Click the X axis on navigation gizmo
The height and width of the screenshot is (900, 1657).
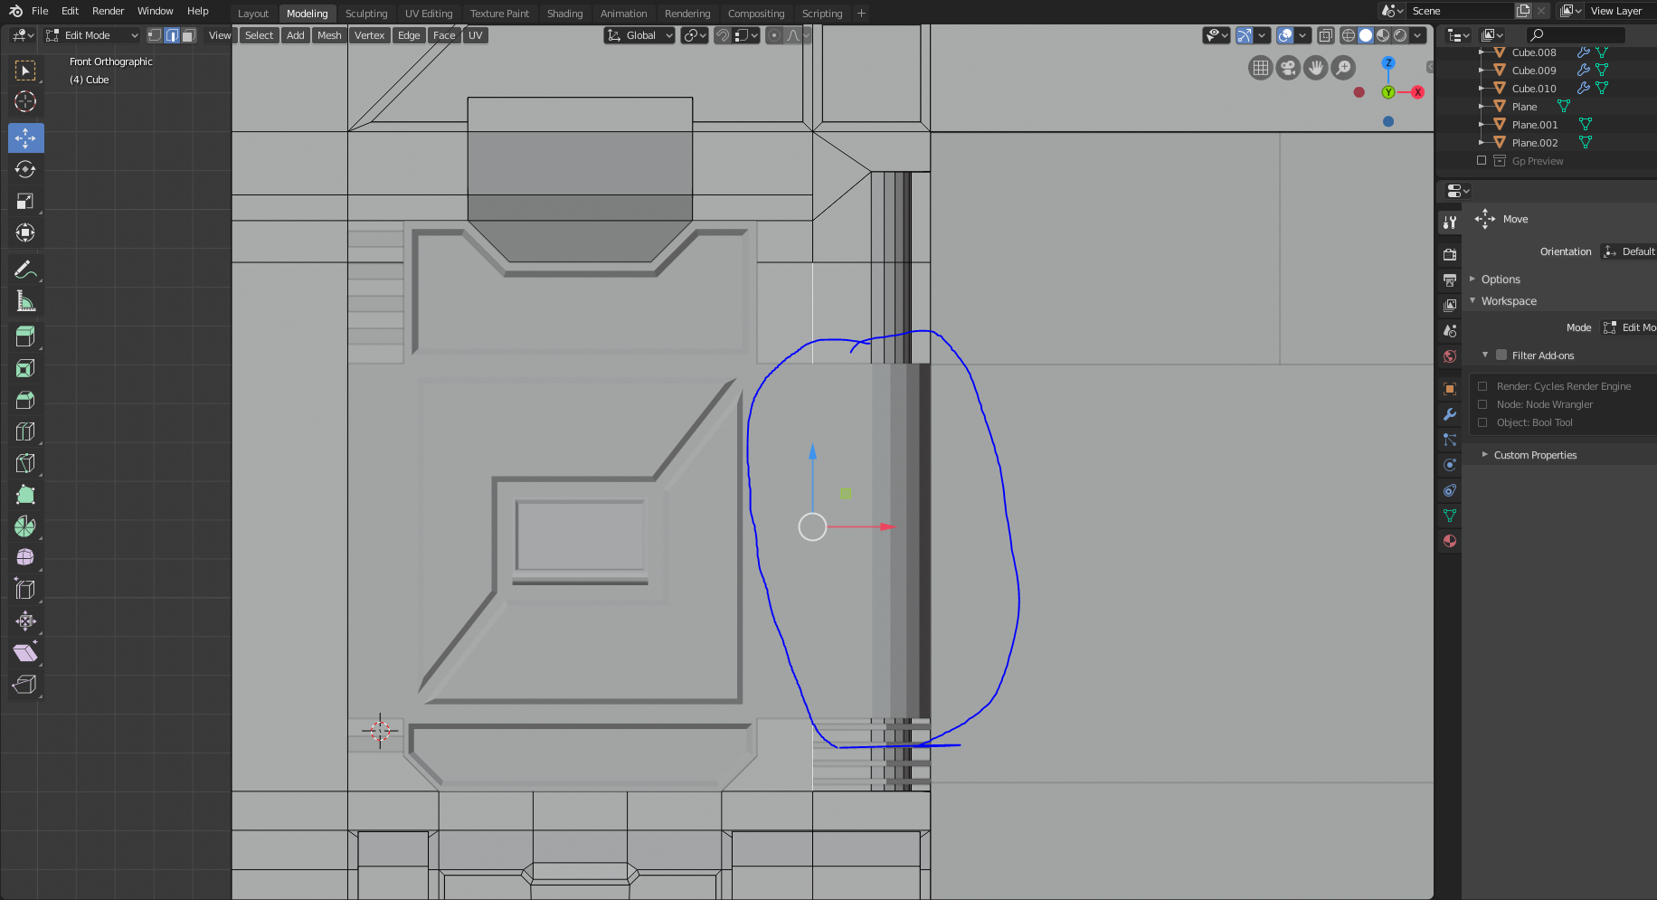[x=1417, y=92]
